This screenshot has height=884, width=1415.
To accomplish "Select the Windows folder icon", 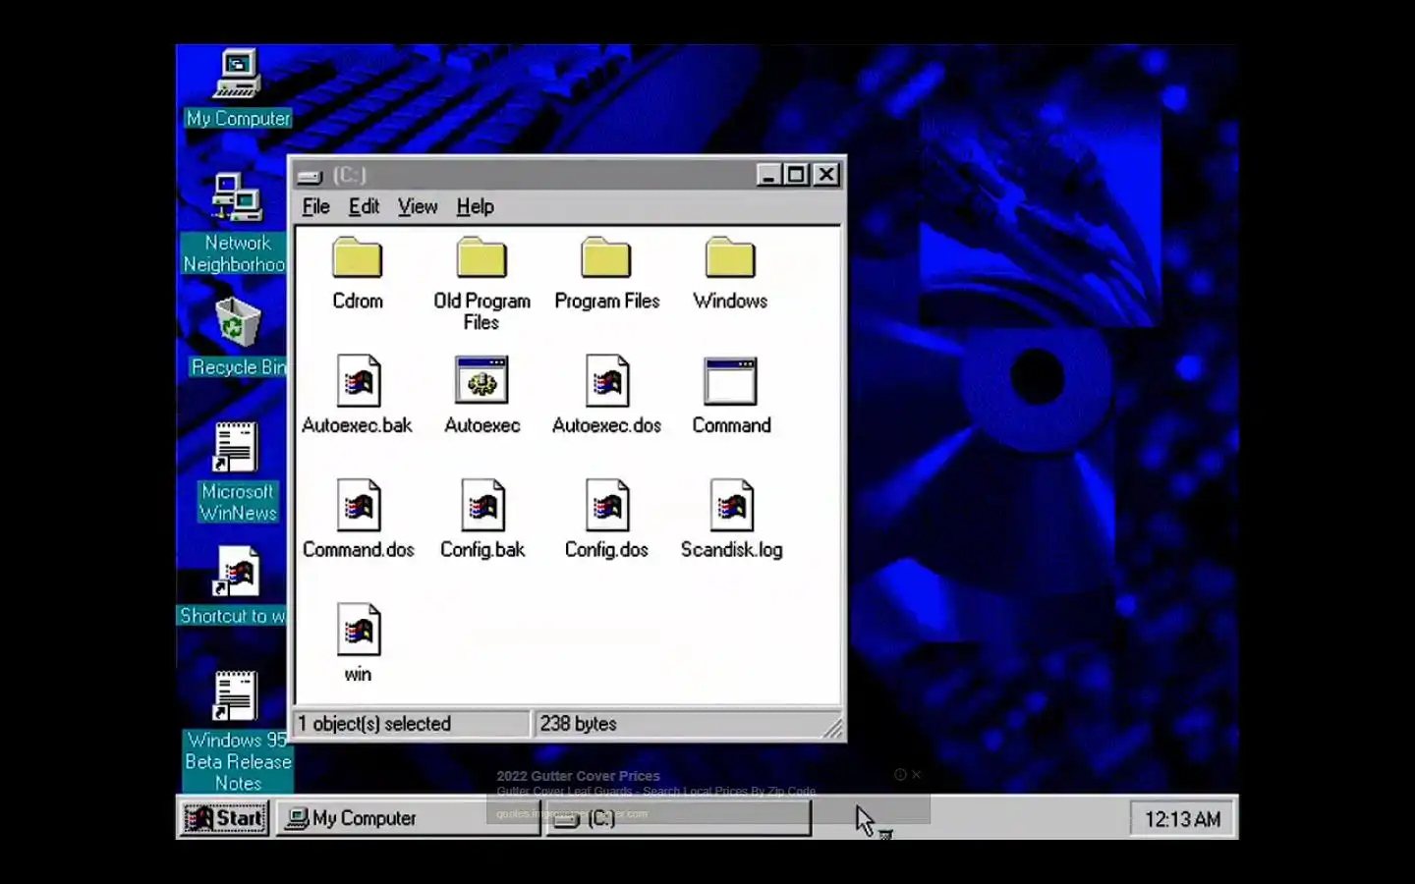I will tap(730, 258).
